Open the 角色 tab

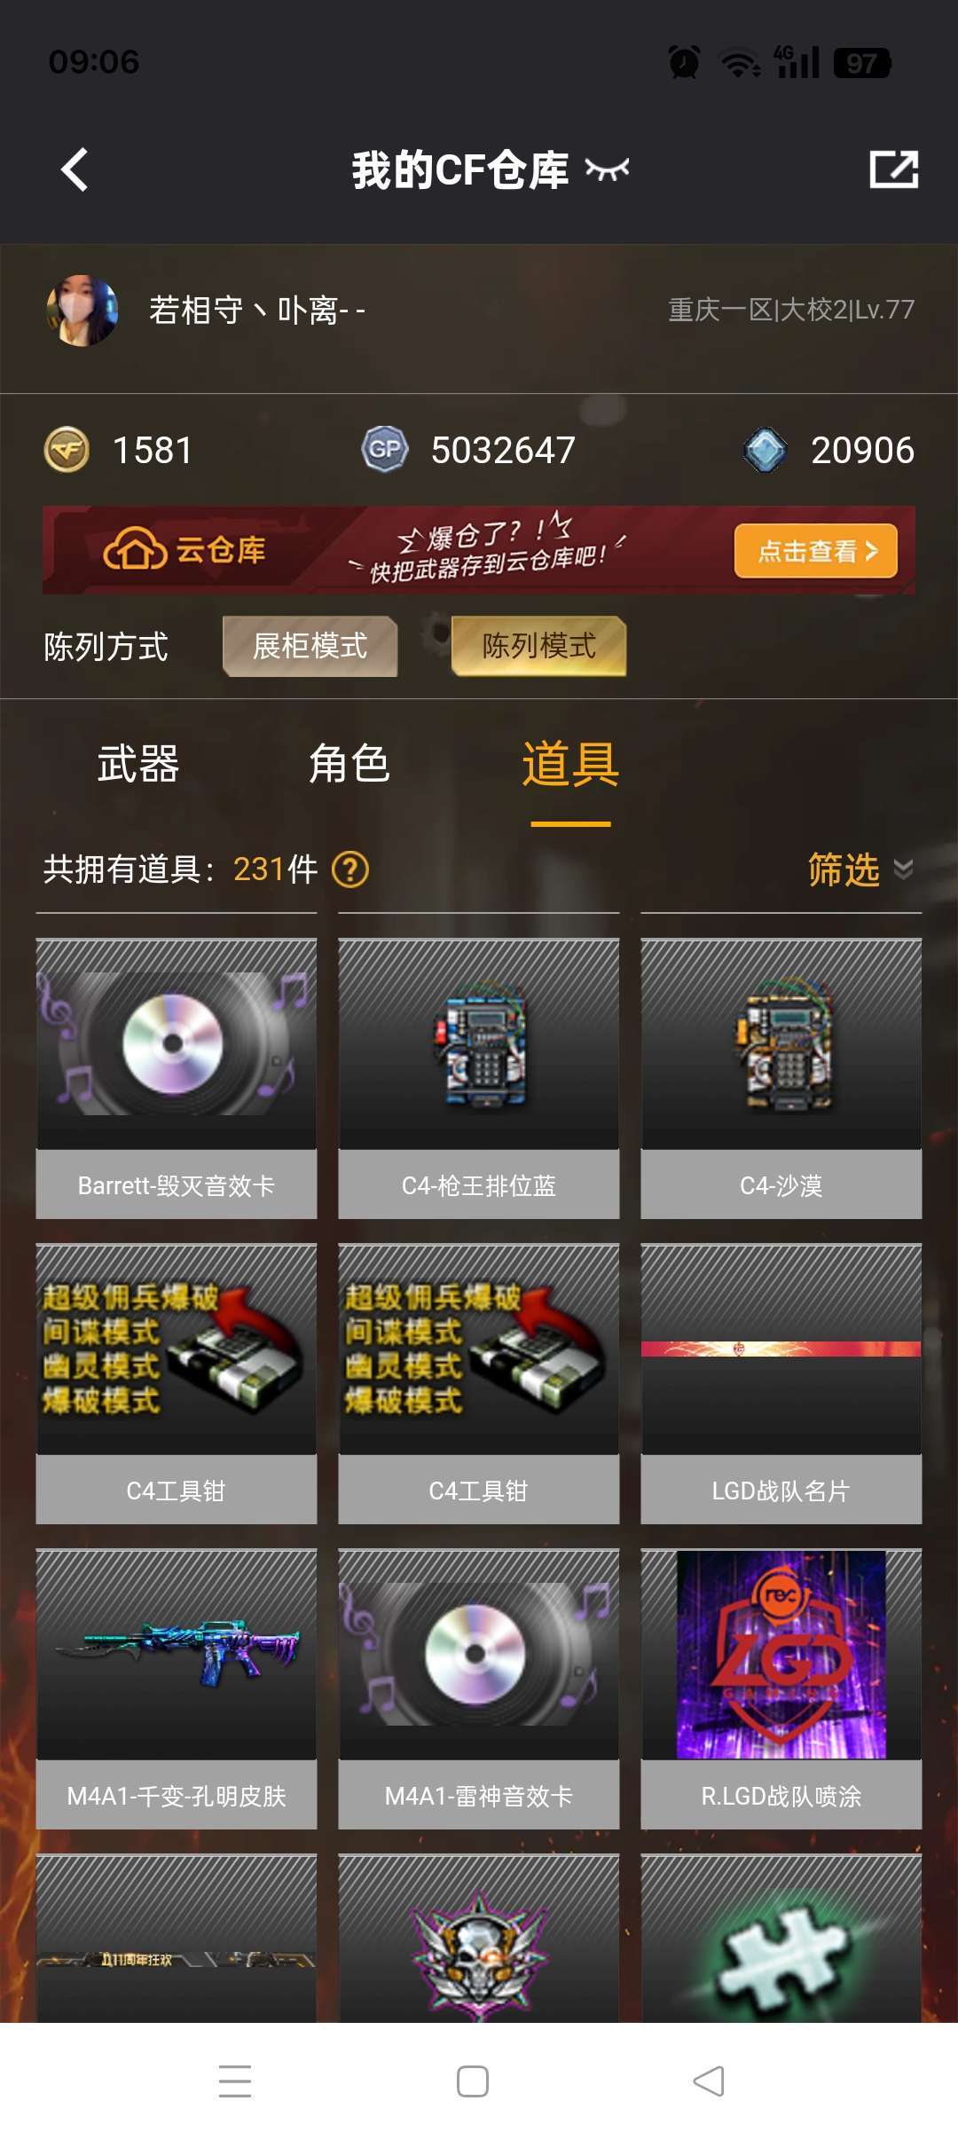click(x=349, y=764)
